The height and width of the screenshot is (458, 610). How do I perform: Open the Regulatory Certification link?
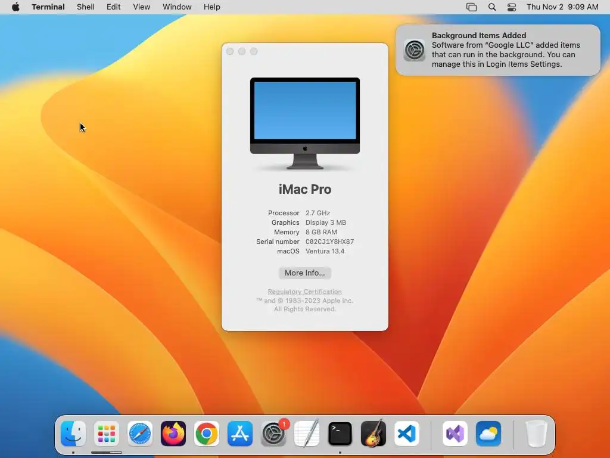[304, 292]
